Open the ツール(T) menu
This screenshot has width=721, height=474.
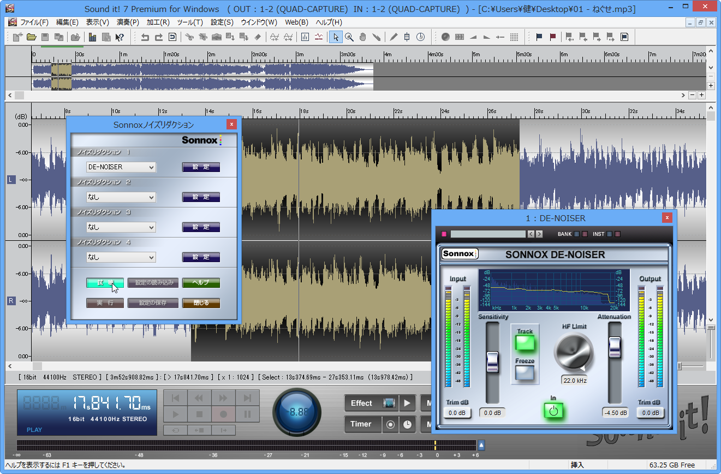tap(190, 22)
